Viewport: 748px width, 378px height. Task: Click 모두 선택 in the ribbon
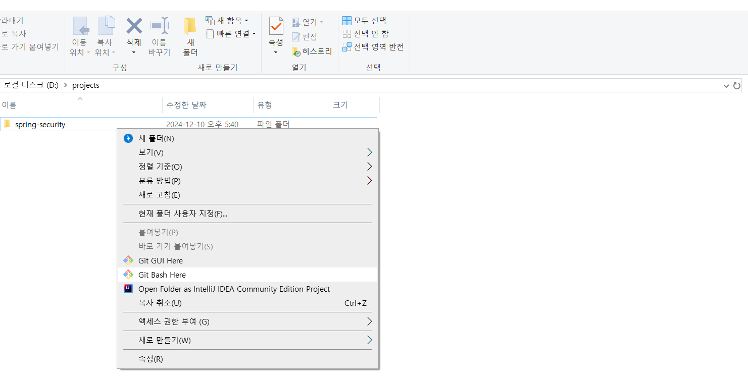pyautogui.click(x=364, y=21)
